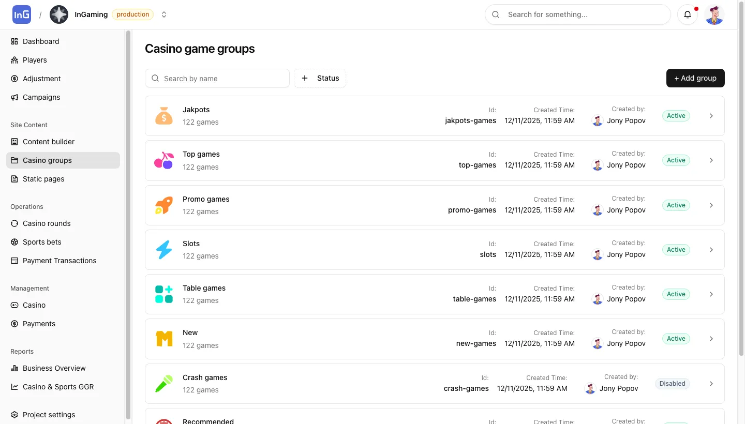The image size is (745, 424).
Task: Toggle the Active status on Slots
Action: [x=676, y=249]
